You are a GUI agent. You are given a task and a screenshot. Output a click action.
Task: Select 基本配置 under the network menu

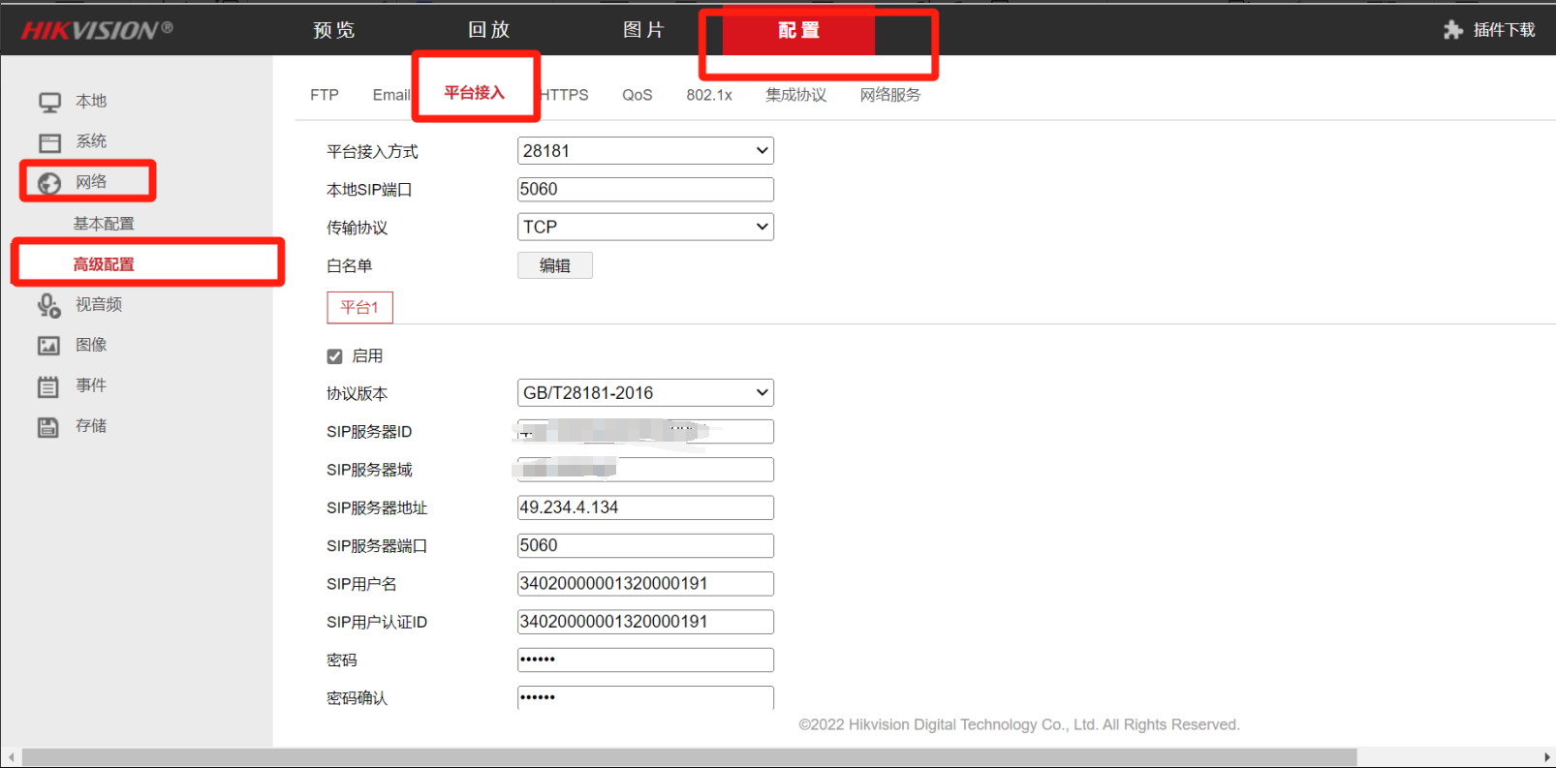tap(104, 224)
